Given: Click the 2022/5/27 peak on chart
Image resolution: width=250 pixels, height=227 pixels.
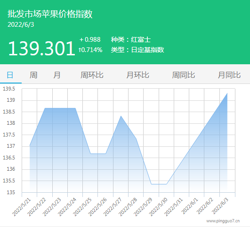Looking at the screenshot, I should click(121, 116).
